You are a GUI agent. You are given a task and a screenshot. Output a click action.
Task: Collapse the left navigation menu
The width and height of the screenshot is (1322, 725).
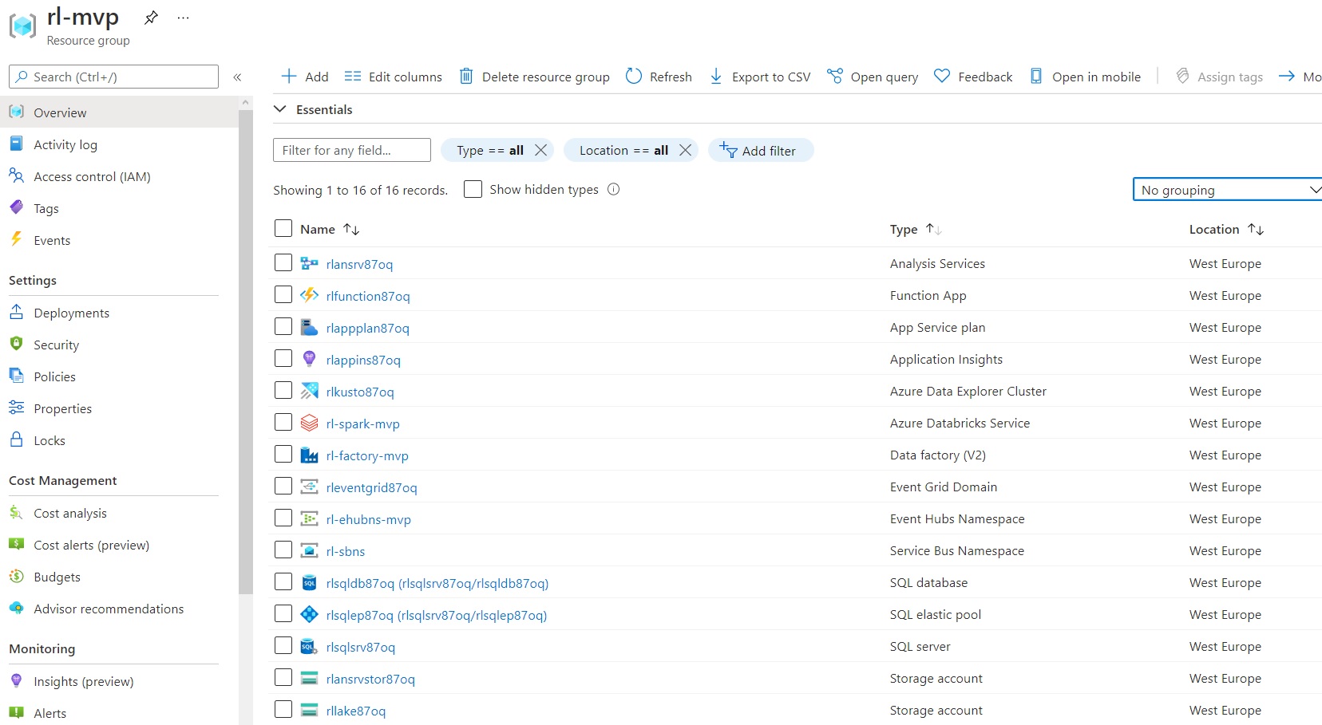(237, 77)
